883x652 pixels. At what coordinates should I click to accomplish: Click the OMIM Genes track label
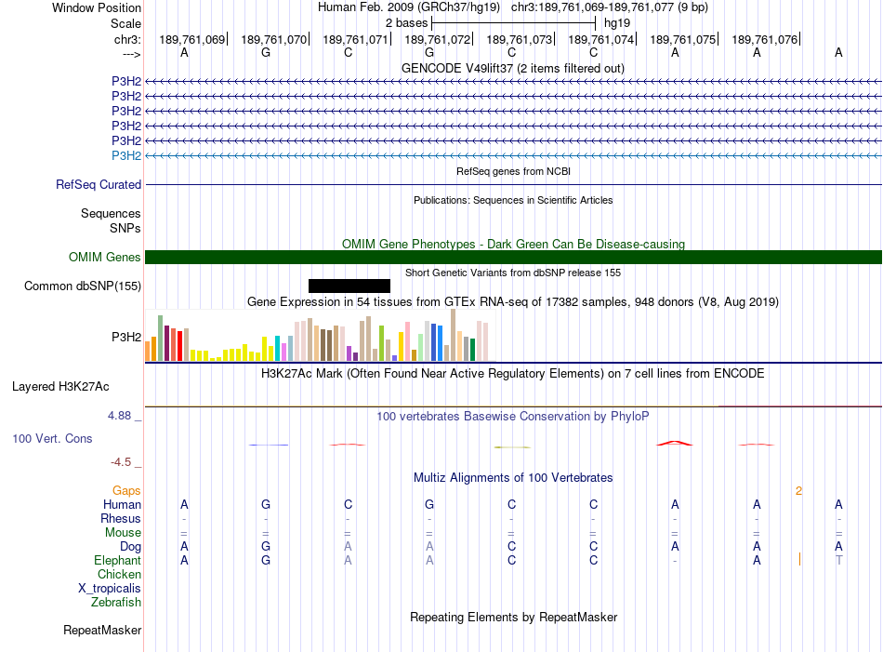[105, 257]
